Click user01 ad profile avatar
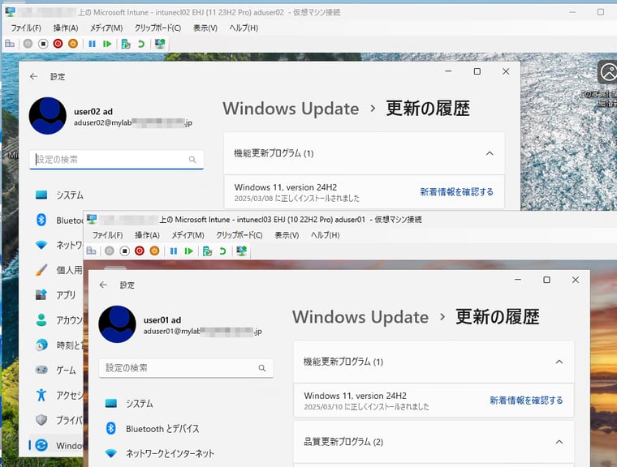 click(117, 324)
